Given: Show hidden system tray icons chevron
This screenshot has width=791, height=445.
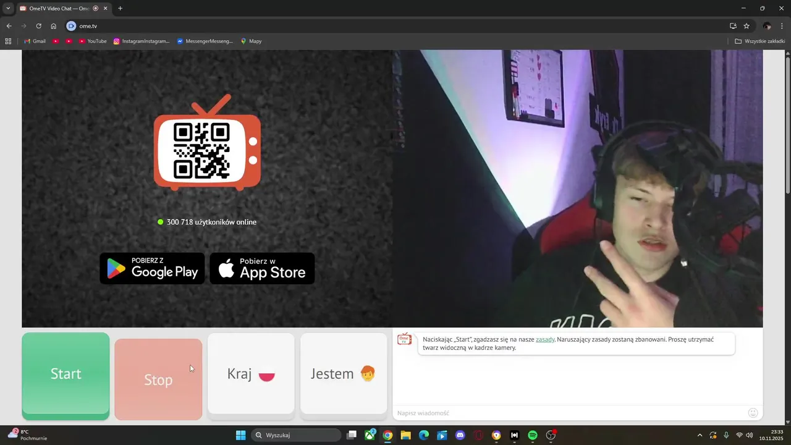Looking at the screenshot, I should point(700,435).
